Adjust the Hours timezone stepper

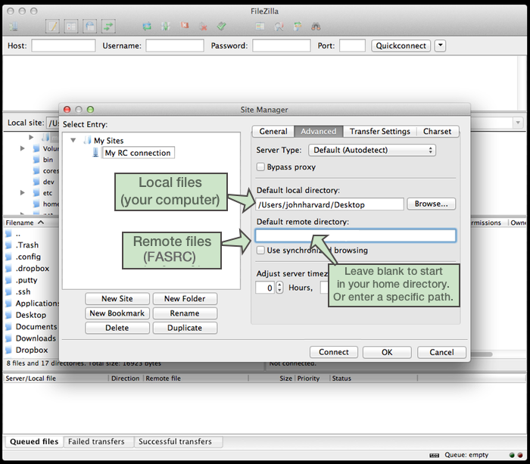click(x=280, y=288)
